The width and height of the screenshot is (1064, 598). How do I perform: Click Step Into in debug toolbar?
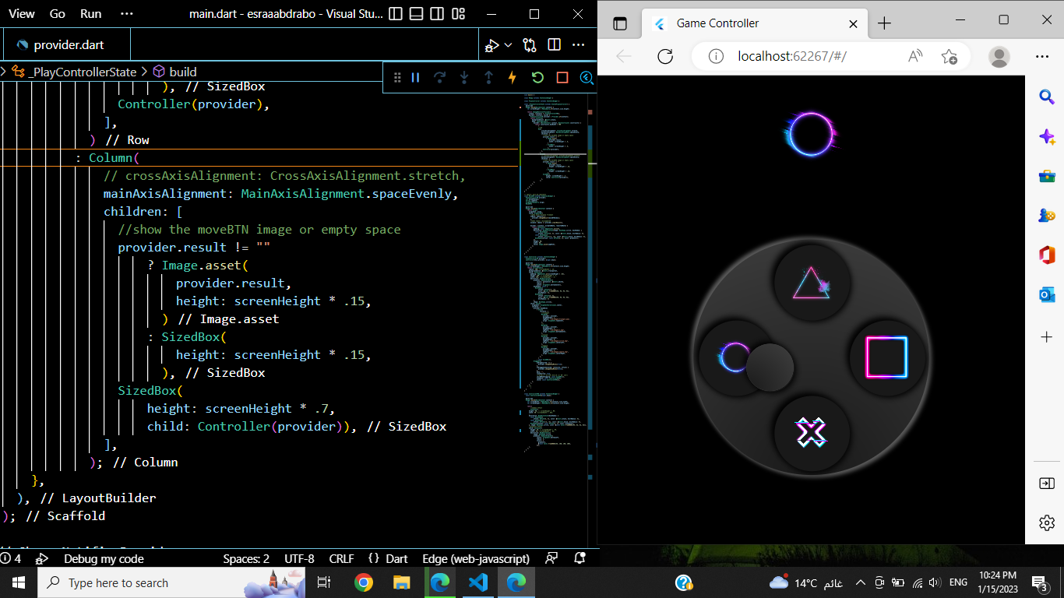click(464, 77)
